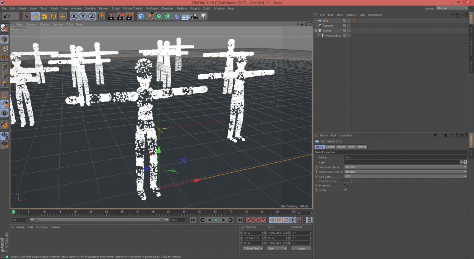474x259 pixels.
Task: Open Edit Render Settings icon
Action: (x=130, y=16)
